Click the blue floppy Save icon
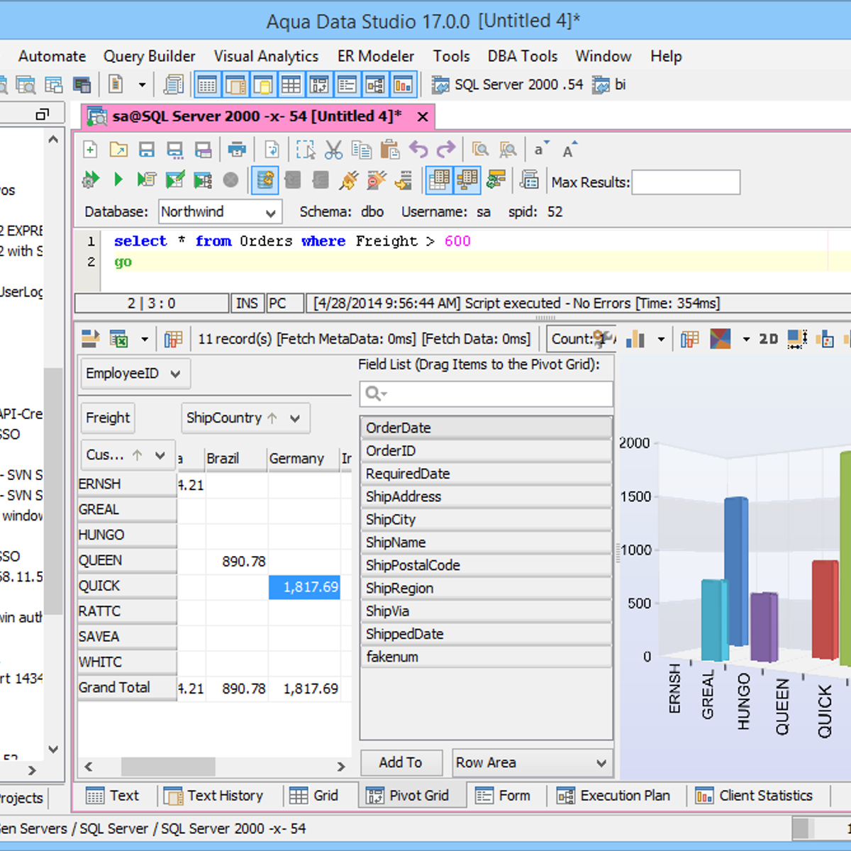851x851 pixels. [147, 150]
